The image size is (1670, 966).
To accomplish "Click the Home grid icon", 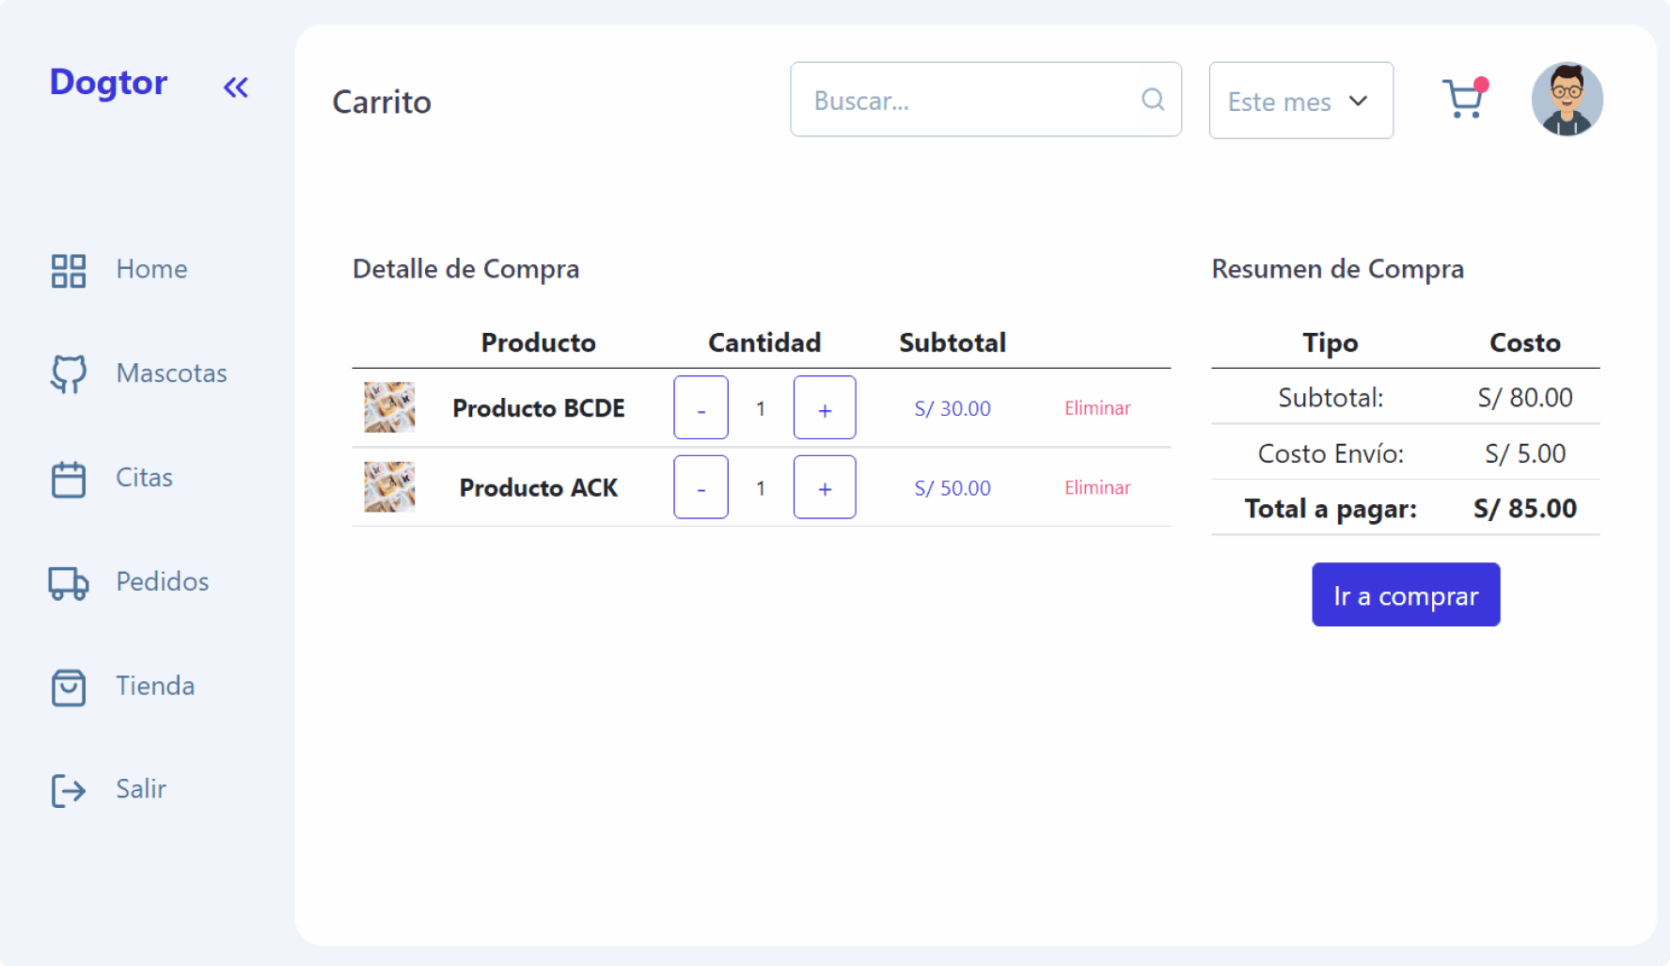I will pos(69,271).
